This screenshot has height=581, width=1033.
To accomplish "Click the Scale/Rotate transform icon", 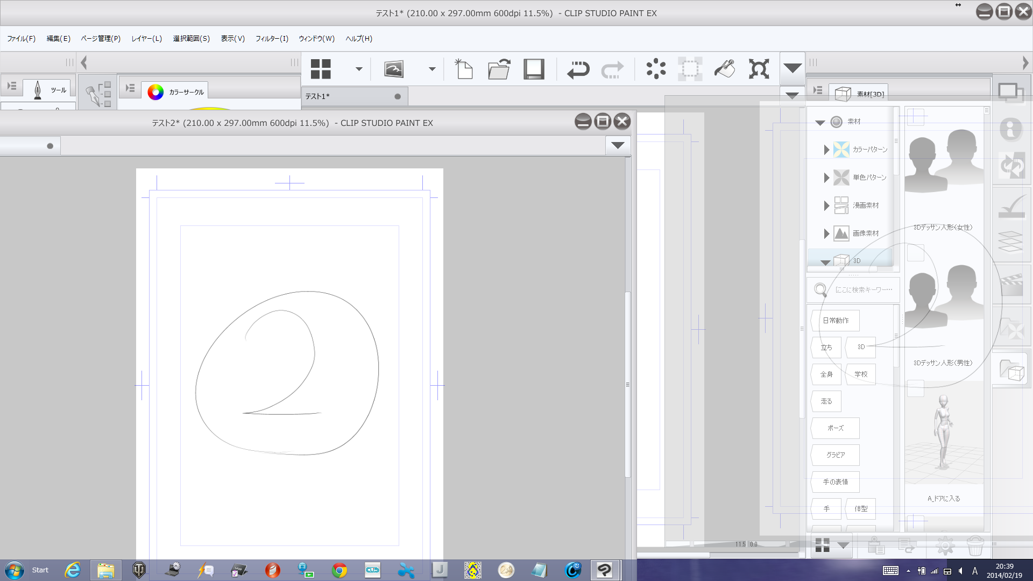I will click(x=759, y=69).
